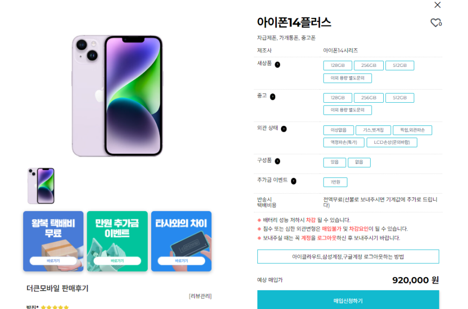This screenshot has width=468, height=309.
Task: Open the 만원 추가금 이벤트 banner
Action: tap(117, 241)
